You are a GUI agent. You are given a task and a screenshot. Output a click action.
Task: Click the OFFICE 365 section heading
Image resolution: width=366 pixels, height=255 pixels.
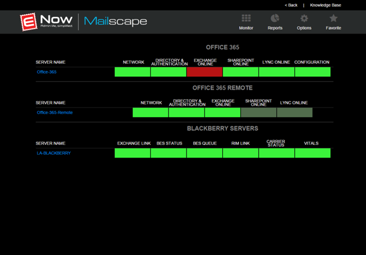click(222, 47)
